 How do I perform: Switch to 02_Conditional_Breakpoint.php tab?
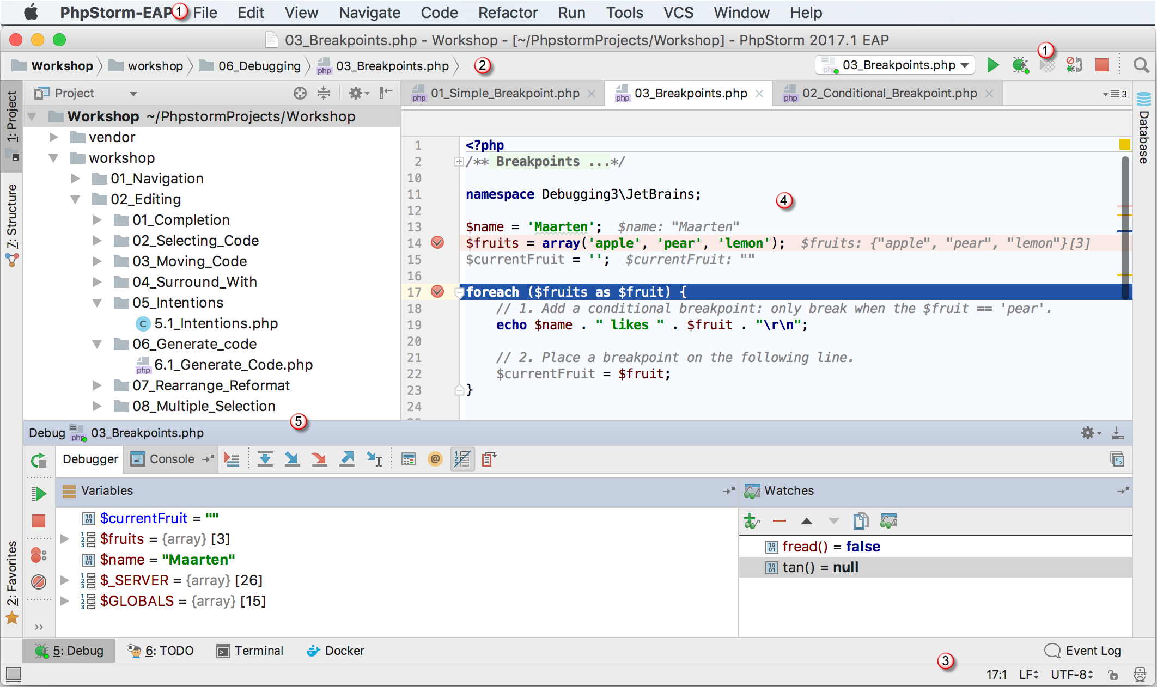pyautogui.click(x=889, y=93)
